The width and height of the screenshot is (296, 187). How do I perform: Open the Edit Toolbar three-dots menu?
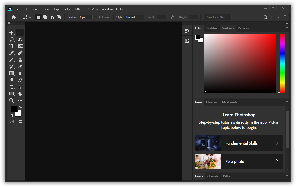click(20, 101)
